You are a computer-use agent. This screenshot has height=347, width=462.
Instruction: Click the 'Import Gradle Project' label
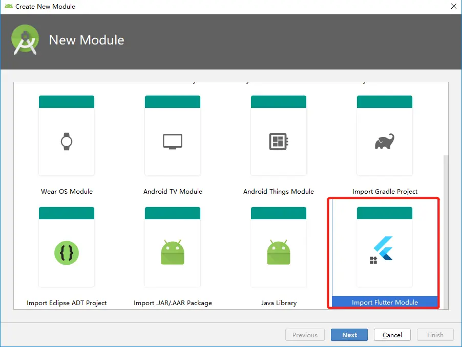pyautogui.click(x=385, y=192)
